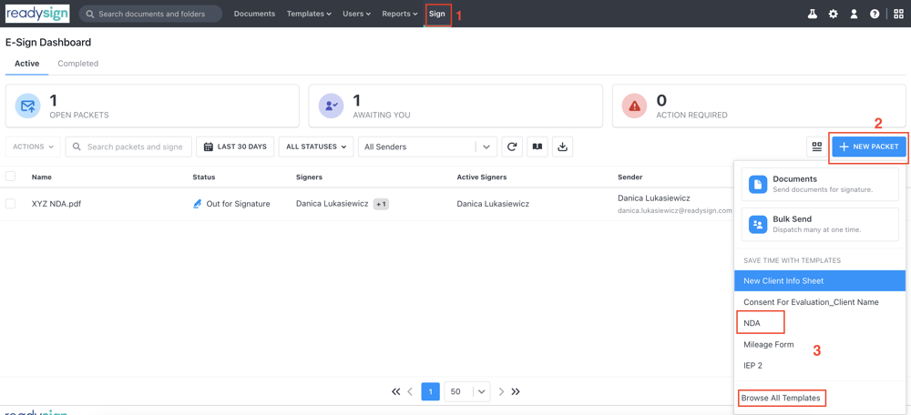Open the Awaiting You summary card
Image resolution: width=911 pixels, height=415 pixels.
(455, 106)
